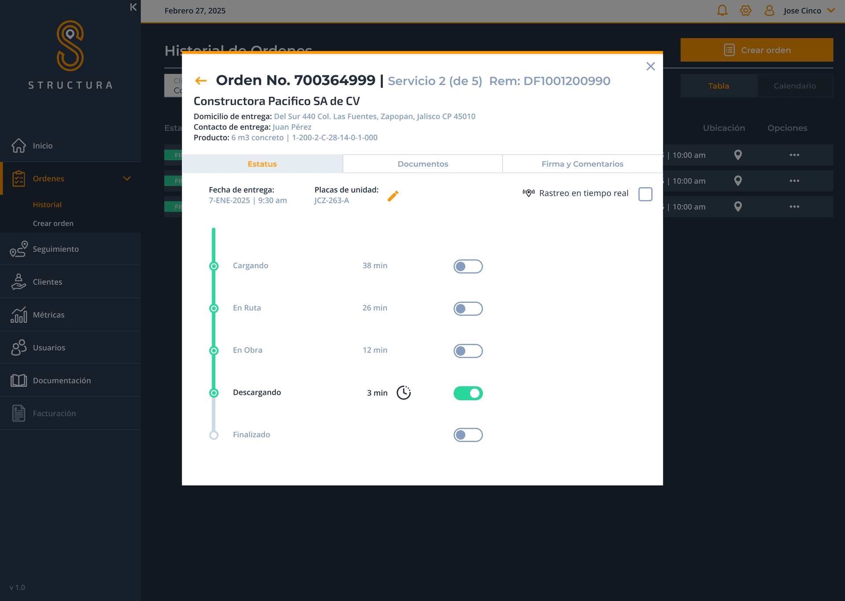Open notifications bell icon
This screenshot has width=845, height=601.
point(722,11)
